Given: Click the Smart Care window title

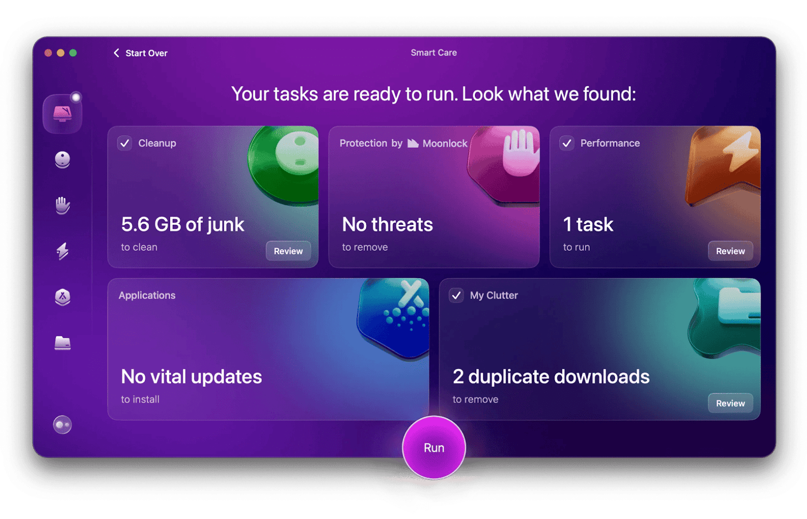Looking at the screenshot, I should 434,53.
